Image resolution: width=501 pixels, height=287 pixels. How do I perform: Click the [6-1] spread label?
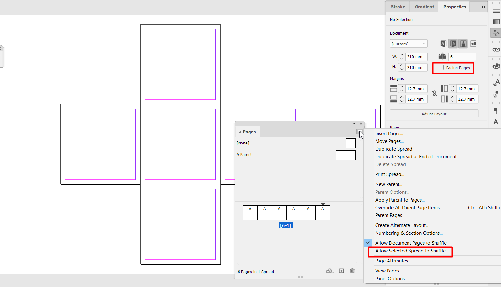[x=286, y=225]
